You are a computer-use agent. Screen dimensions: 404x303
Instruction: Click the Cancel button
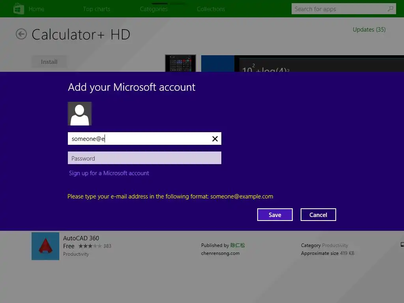click(318, 215)
